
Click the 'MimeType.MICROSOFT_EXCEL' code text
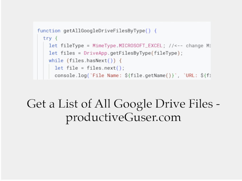pos(127,46)
